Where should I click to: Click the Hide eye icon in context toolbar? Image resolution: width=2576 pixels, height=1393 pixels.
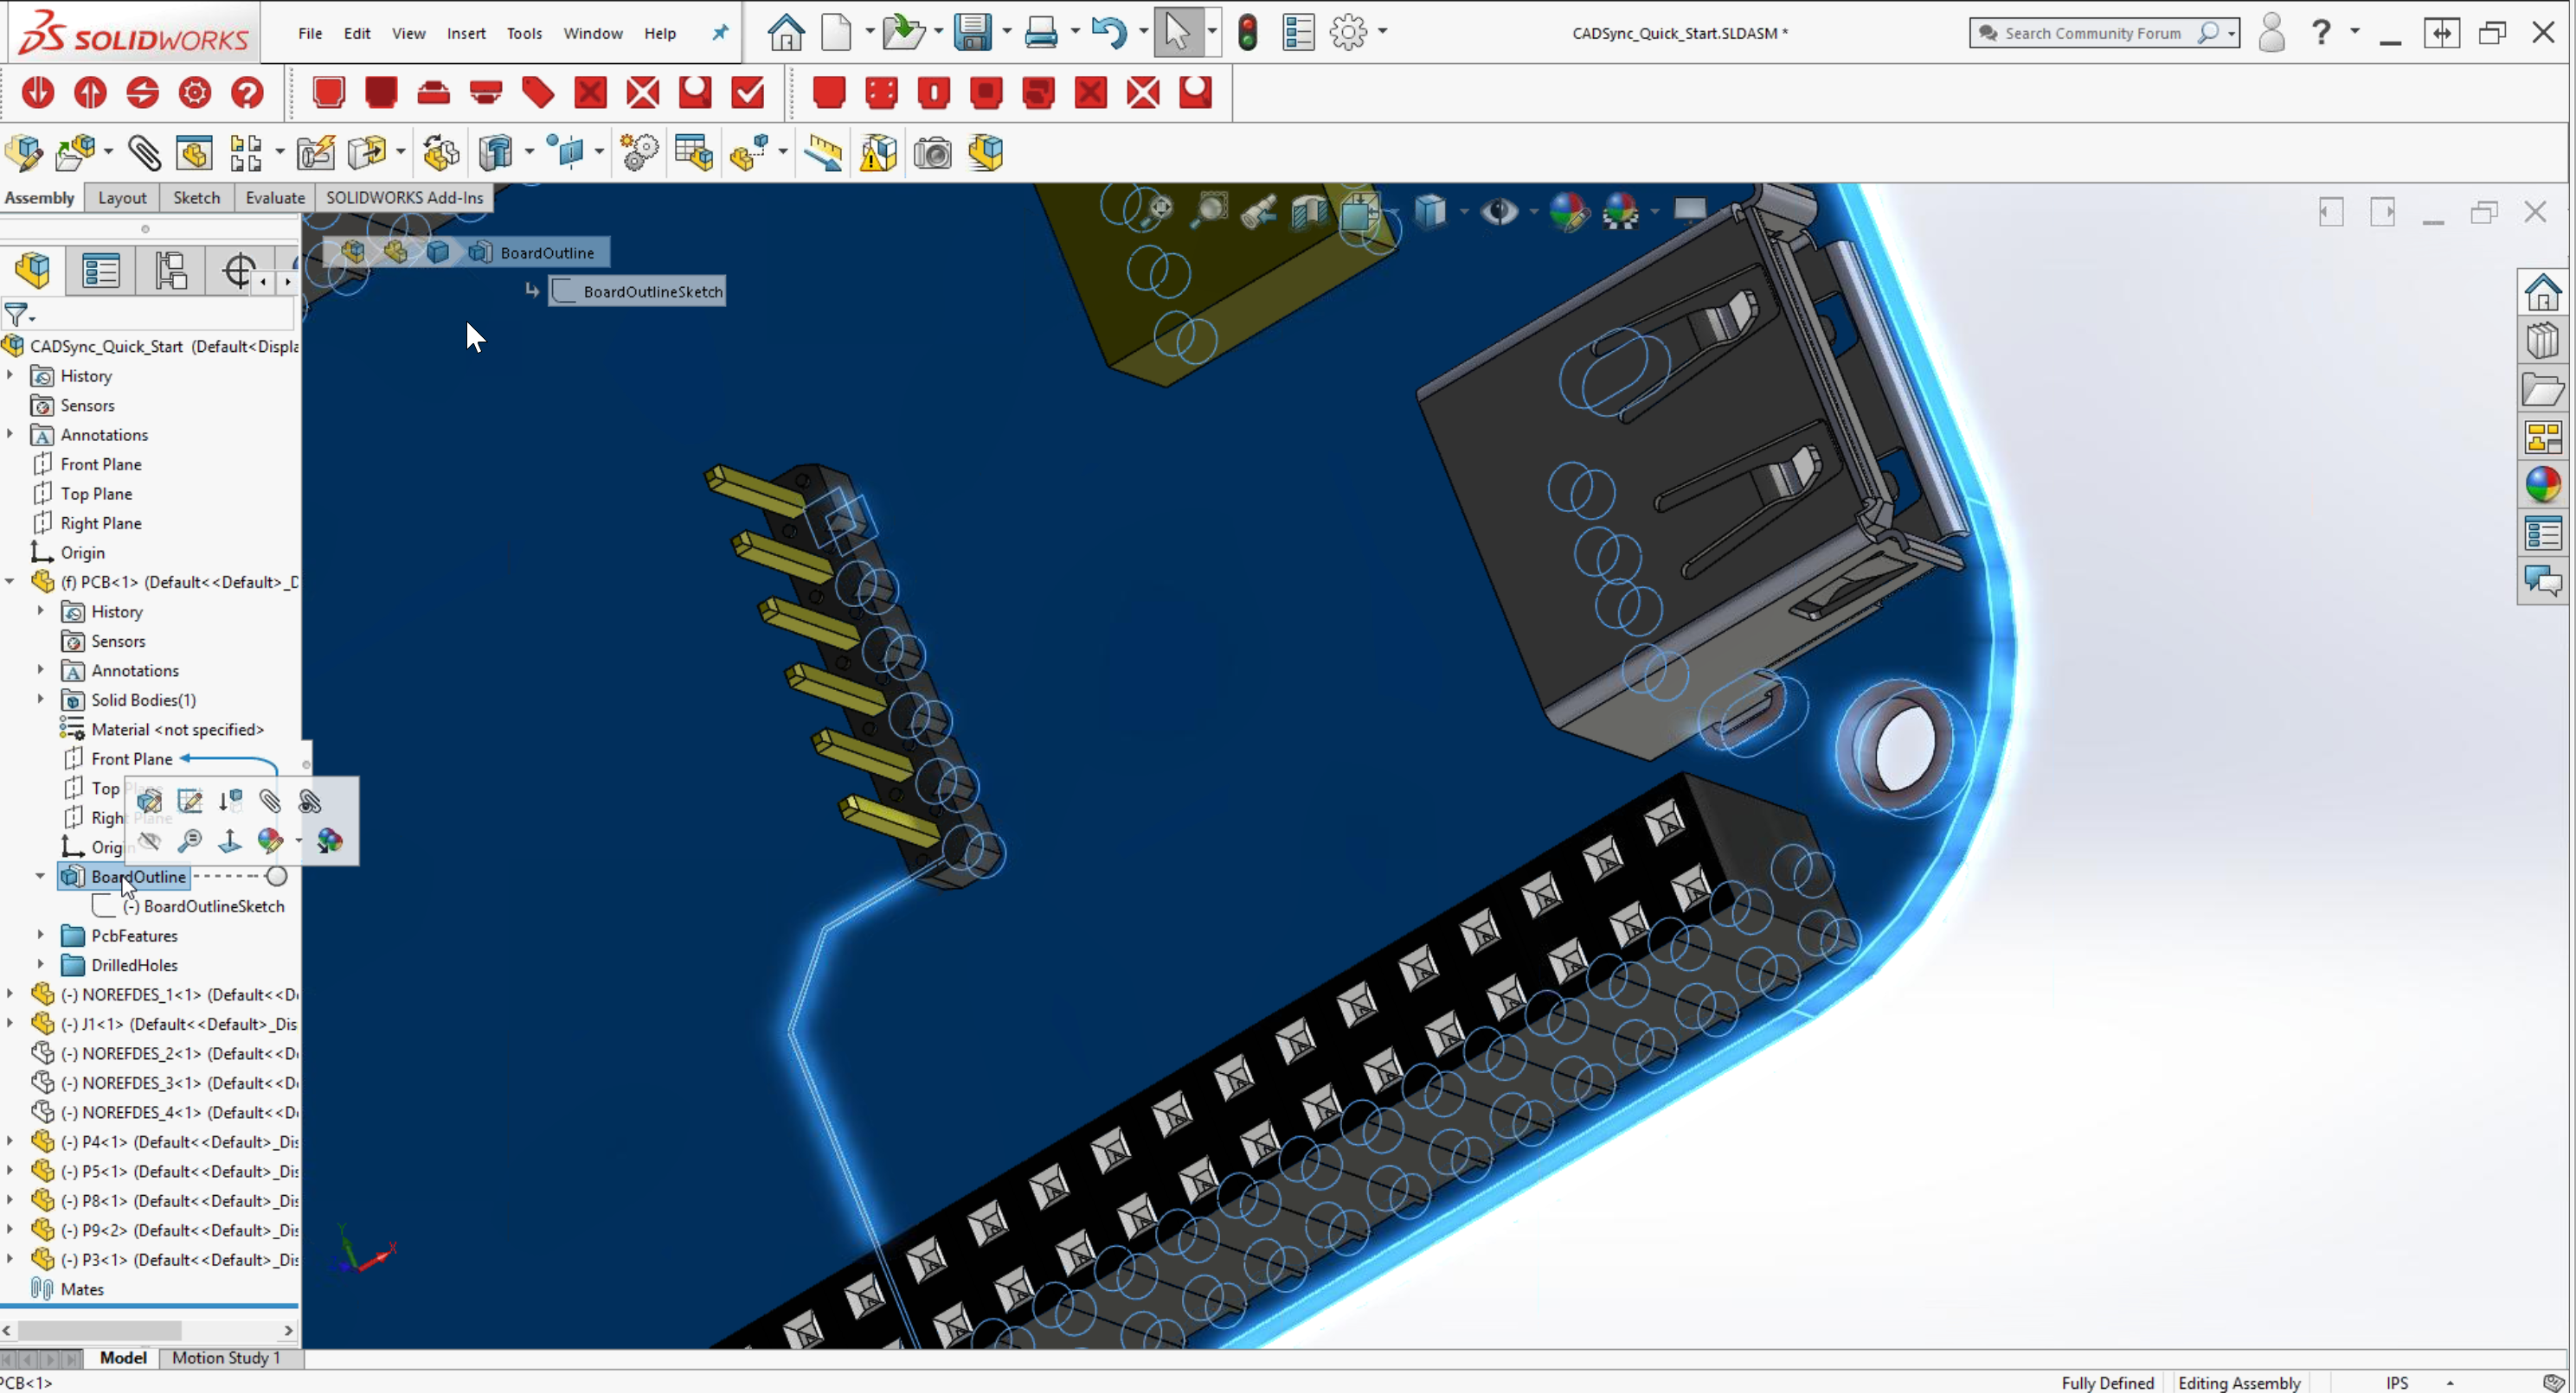point(150,841)
